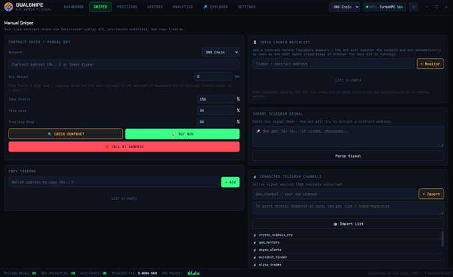
Task: Click the DualSnipe logo icon
Action: click(x=9, y=7)
